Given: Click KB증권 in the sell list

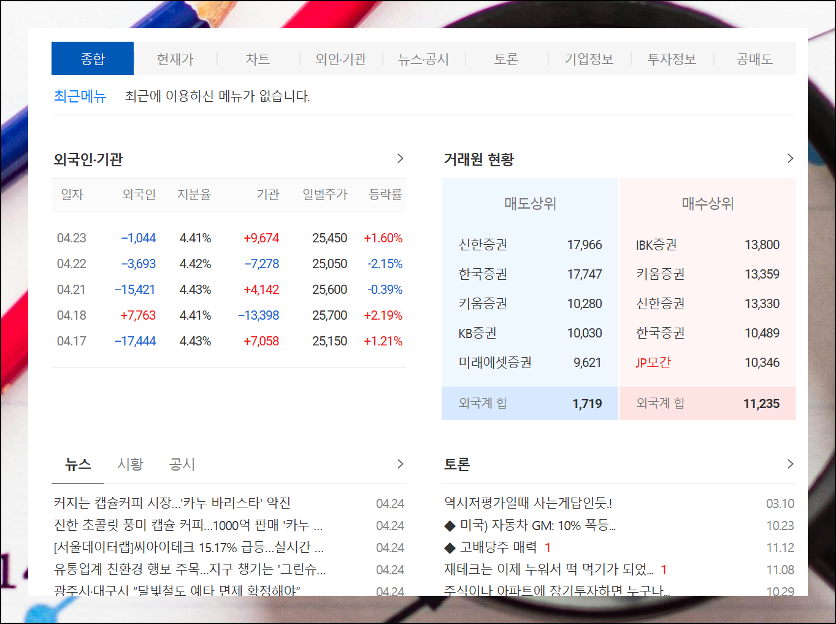Looking at the screenshot, I should click(477, 333).
